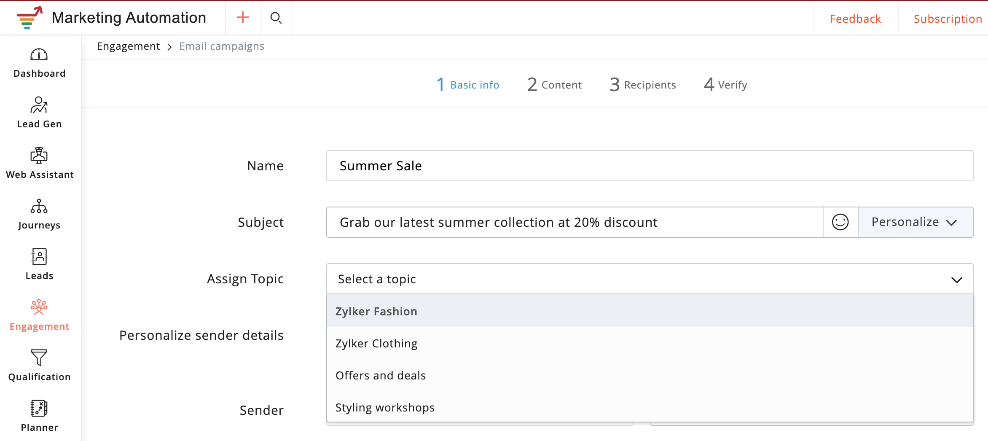988x441 pixels.
Task: Select Offers and deals topic
Action: 380,376
